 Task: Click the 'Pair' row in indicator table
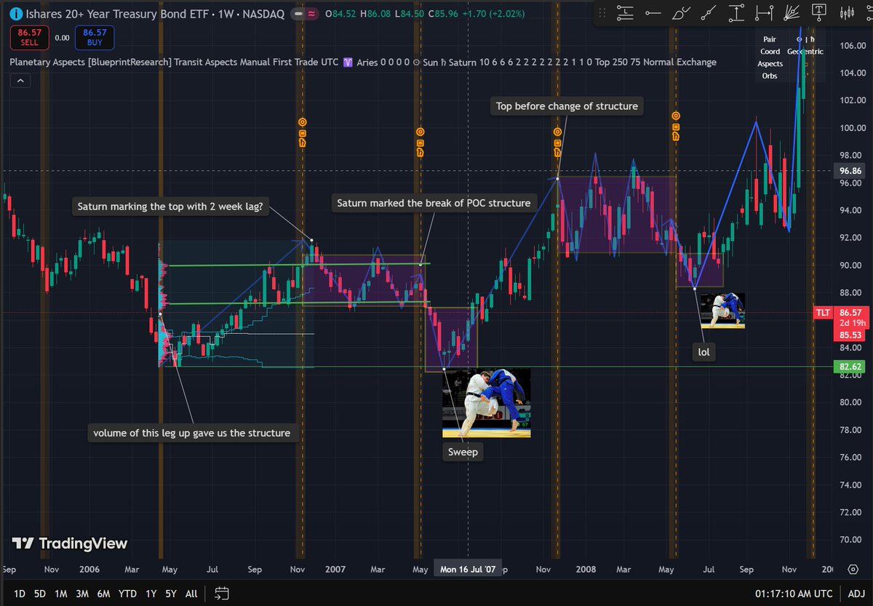(x=770, y=39)
